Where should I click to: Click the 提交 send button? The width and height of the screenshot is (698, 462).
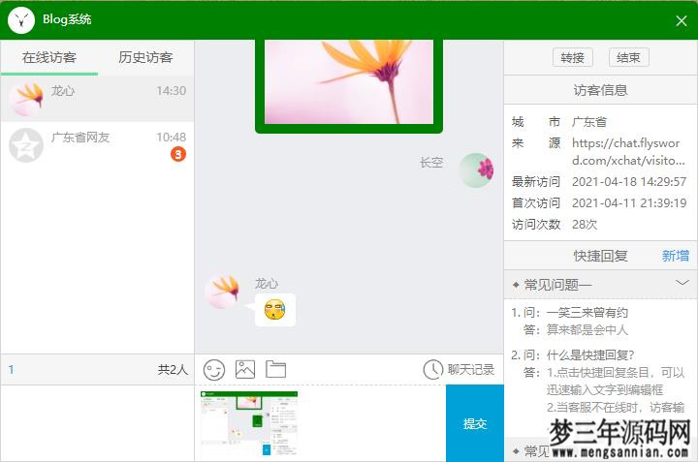[474, 423]
